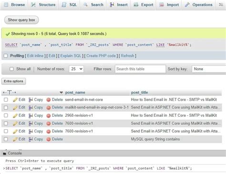Click the Import tab icon
The width and height of the screenshot is (226, 174).
tap(162, 5)
